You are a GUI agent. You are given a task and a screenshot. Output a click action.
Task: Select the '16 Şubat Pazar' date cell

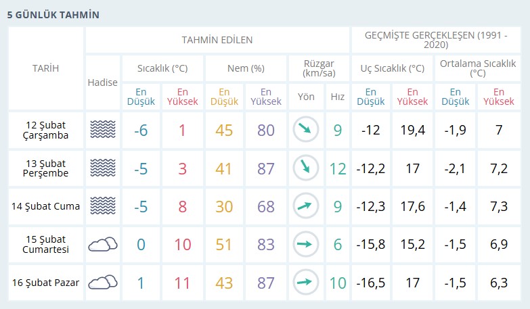click(45, 283)
